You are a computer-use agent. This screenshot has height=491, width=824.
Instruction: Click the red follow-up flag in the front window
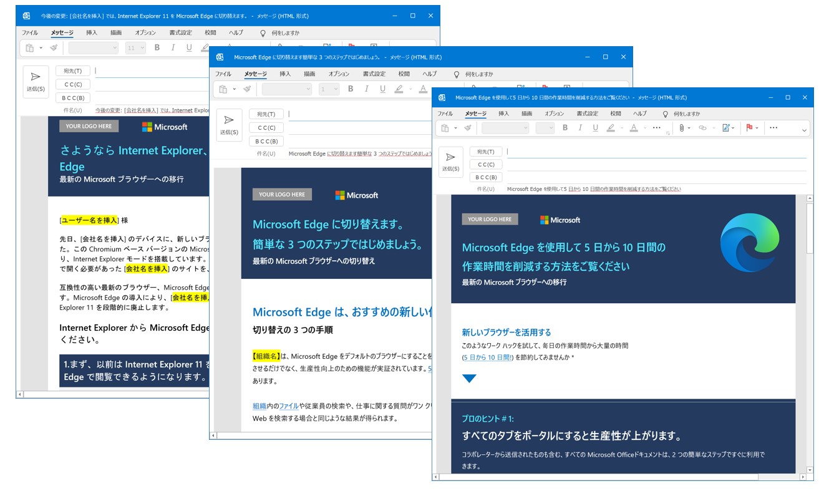coord(749,128)
